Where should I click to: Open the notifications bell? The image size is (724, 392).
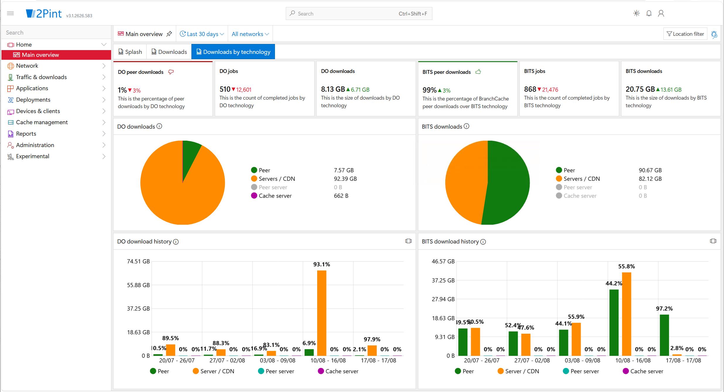pyautogui.click(x=649, y=13)
